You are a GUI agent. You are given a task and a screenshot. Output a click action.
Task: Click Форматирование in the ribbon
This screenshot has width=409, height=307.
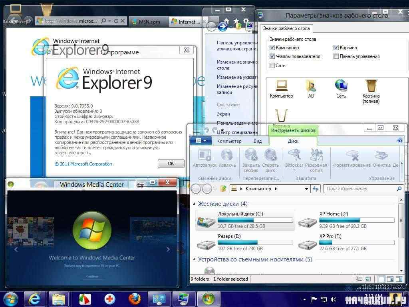pyautogui.click(x=352, y=158)
